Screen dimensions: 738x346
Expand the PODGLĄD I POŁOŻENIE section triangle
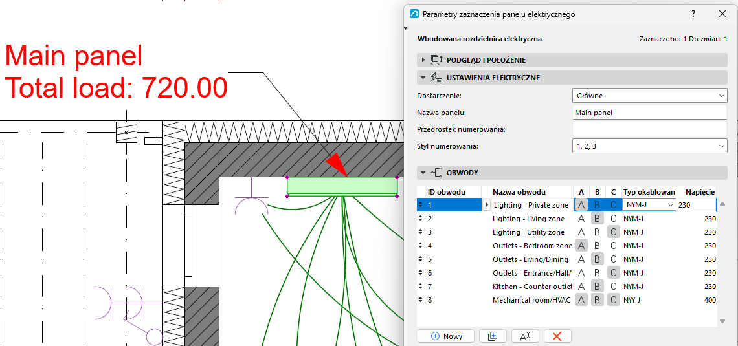coord(423,60)
